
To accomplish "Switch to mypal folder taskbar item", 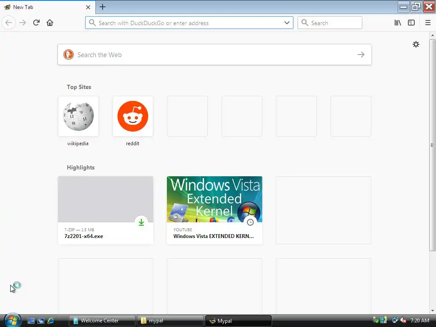I will 170,321.
